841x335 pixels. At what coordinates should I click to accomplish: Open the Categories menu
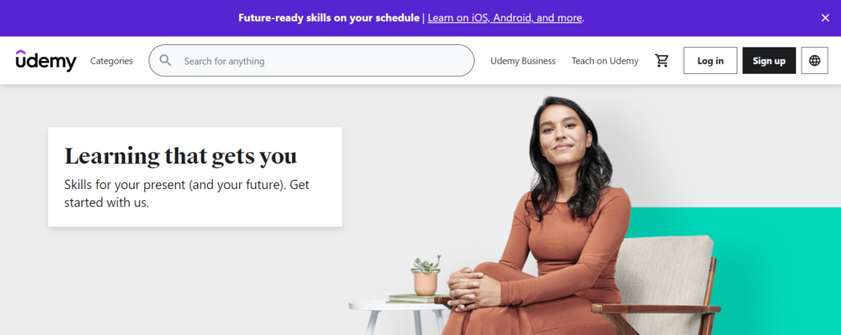[x=112, y=61]
